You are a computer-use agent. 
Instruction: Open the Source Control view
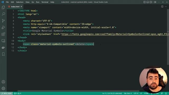tap(3, 21)
